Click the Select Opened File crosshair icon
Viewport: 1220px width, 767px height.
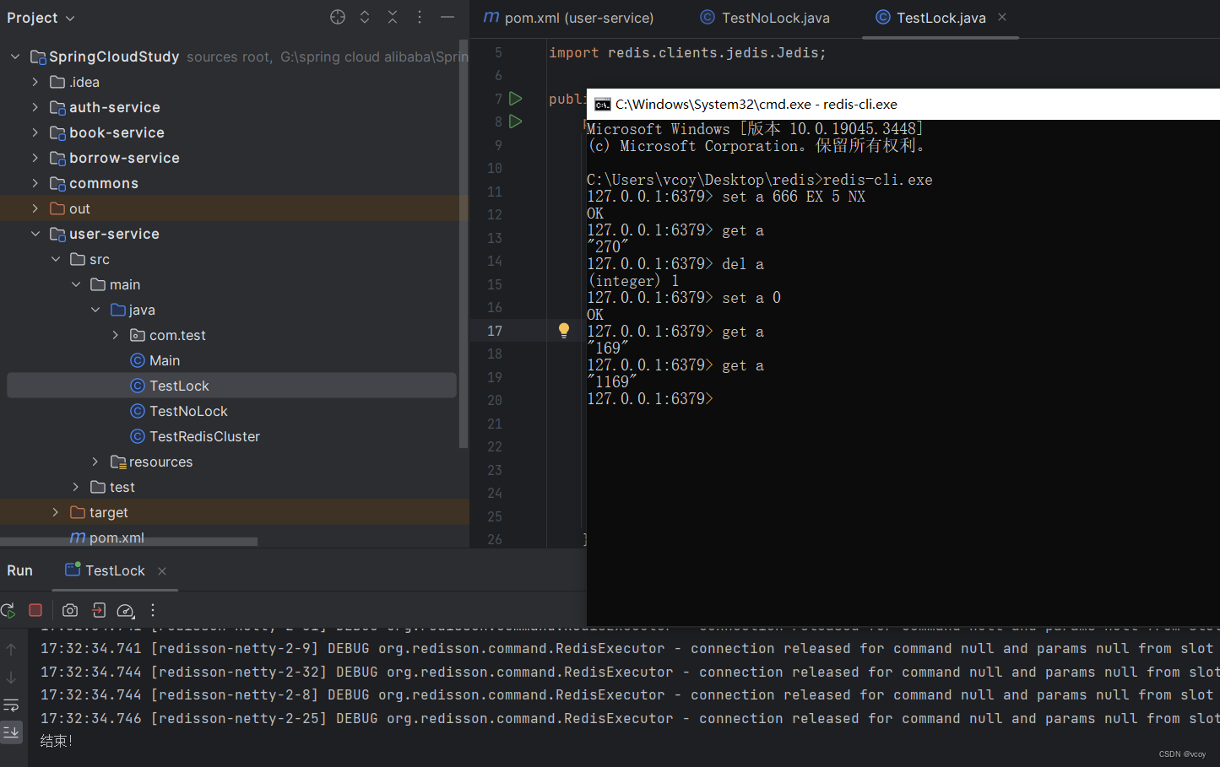(338, 17)
